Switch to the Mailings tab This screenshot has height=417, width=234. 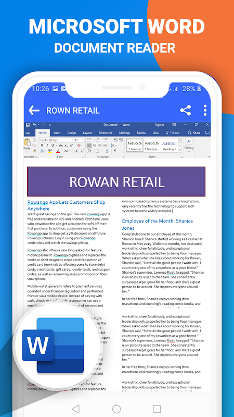click(x=124, y=133)
